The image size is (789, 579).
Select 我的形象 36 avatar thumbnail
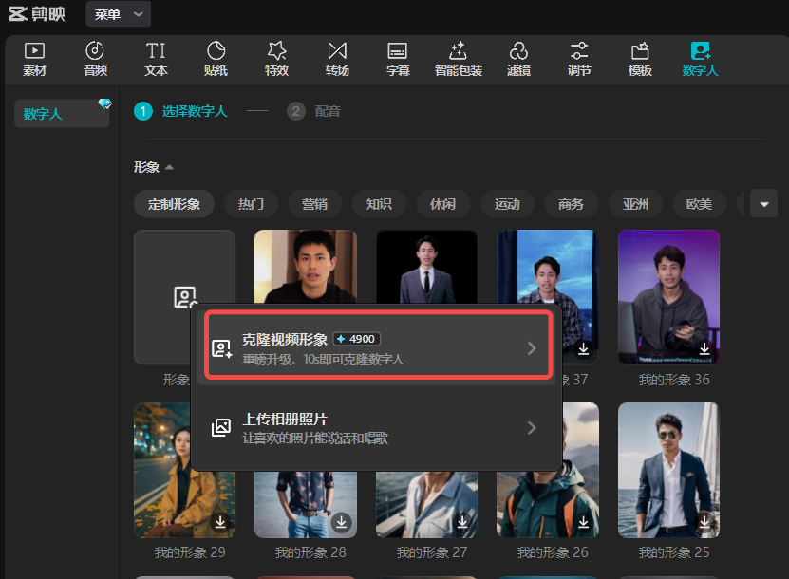668,297
